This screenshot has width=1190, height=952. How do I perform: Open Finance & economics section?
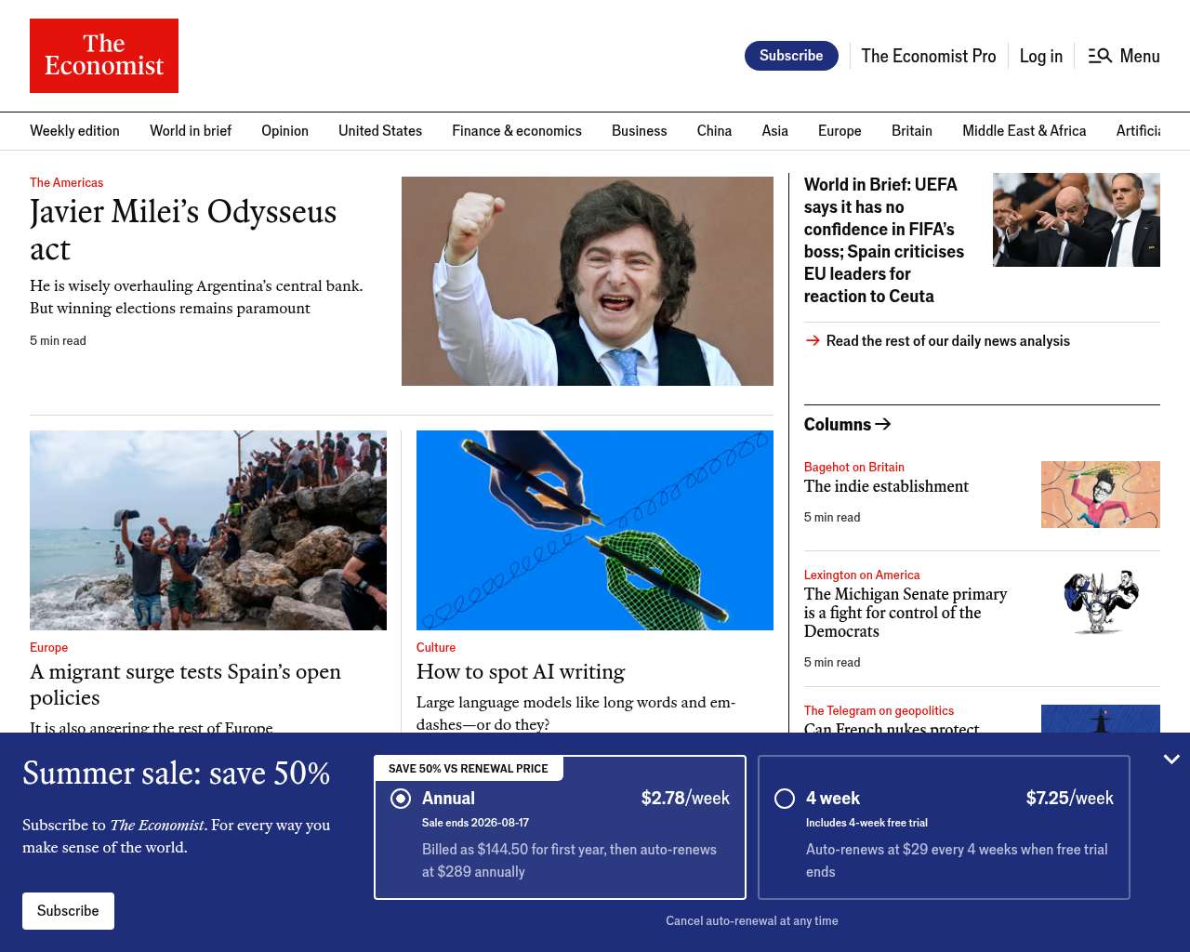pos(517,131)
